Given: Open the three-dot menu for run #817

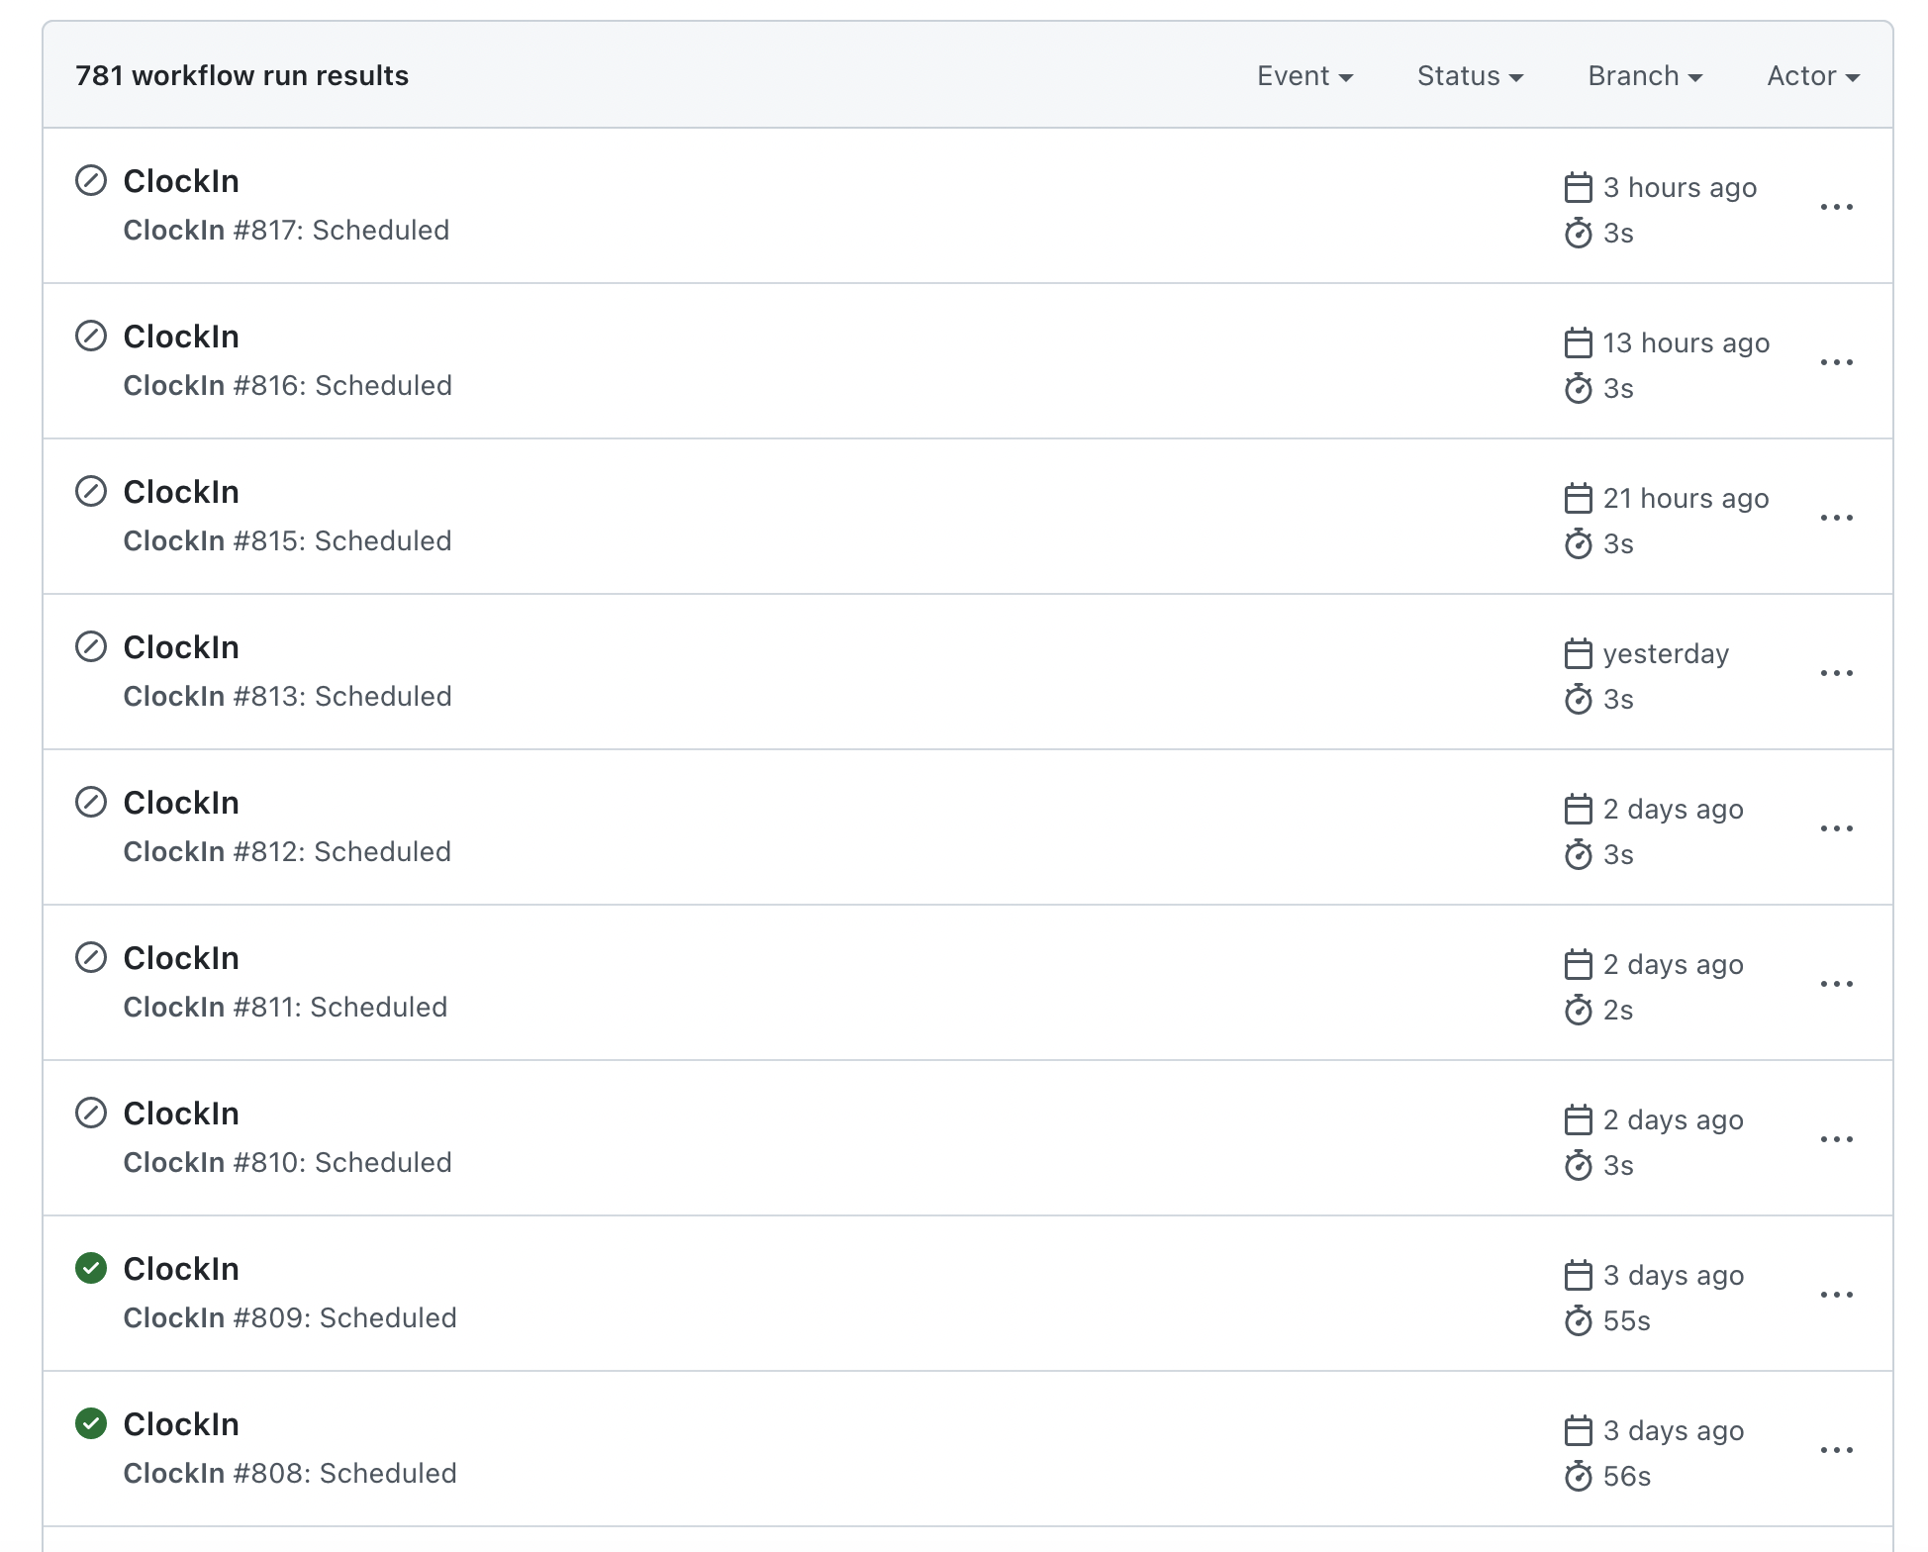Looking at the screenshot, I should click(1837, 207).
